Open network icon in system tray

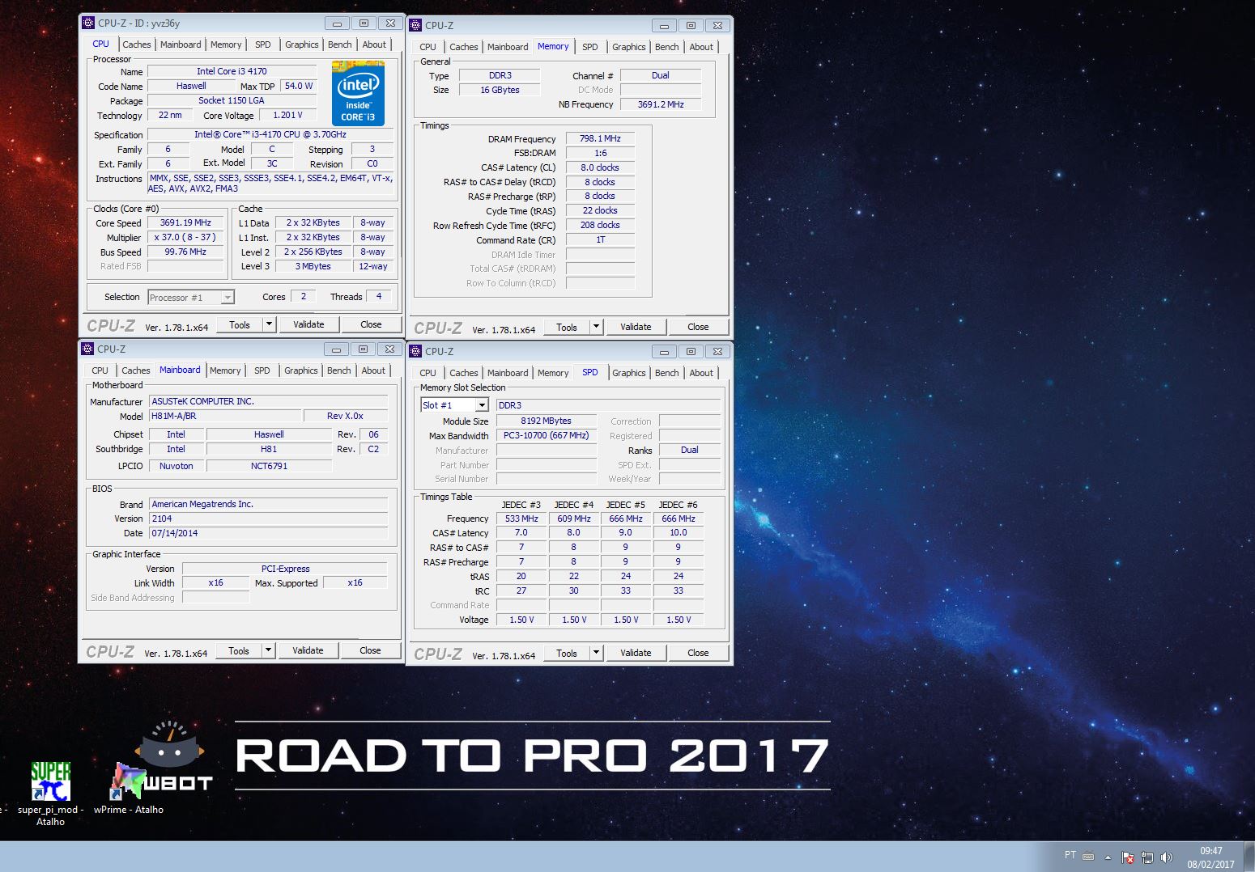[x=1147, y=857]
